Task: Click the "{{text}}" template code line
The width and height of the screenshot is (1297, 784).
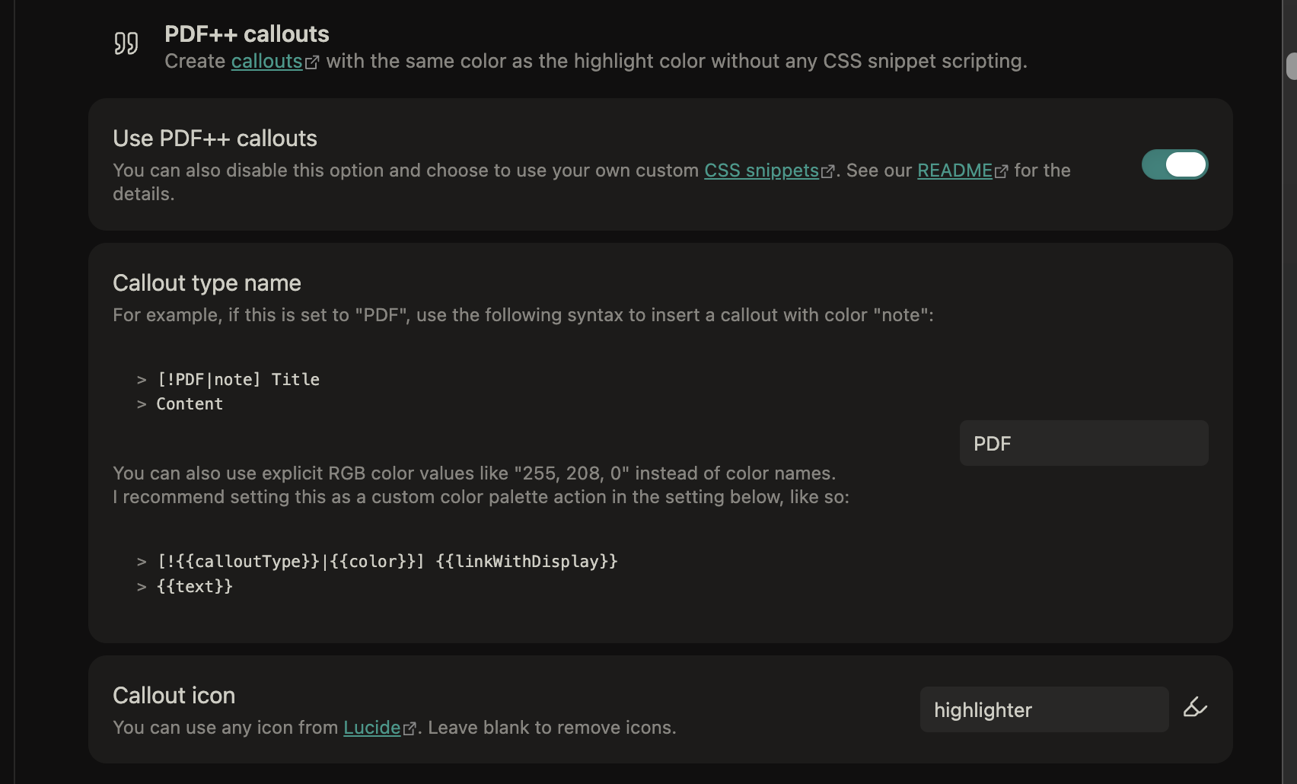Action: click(195, 587)
